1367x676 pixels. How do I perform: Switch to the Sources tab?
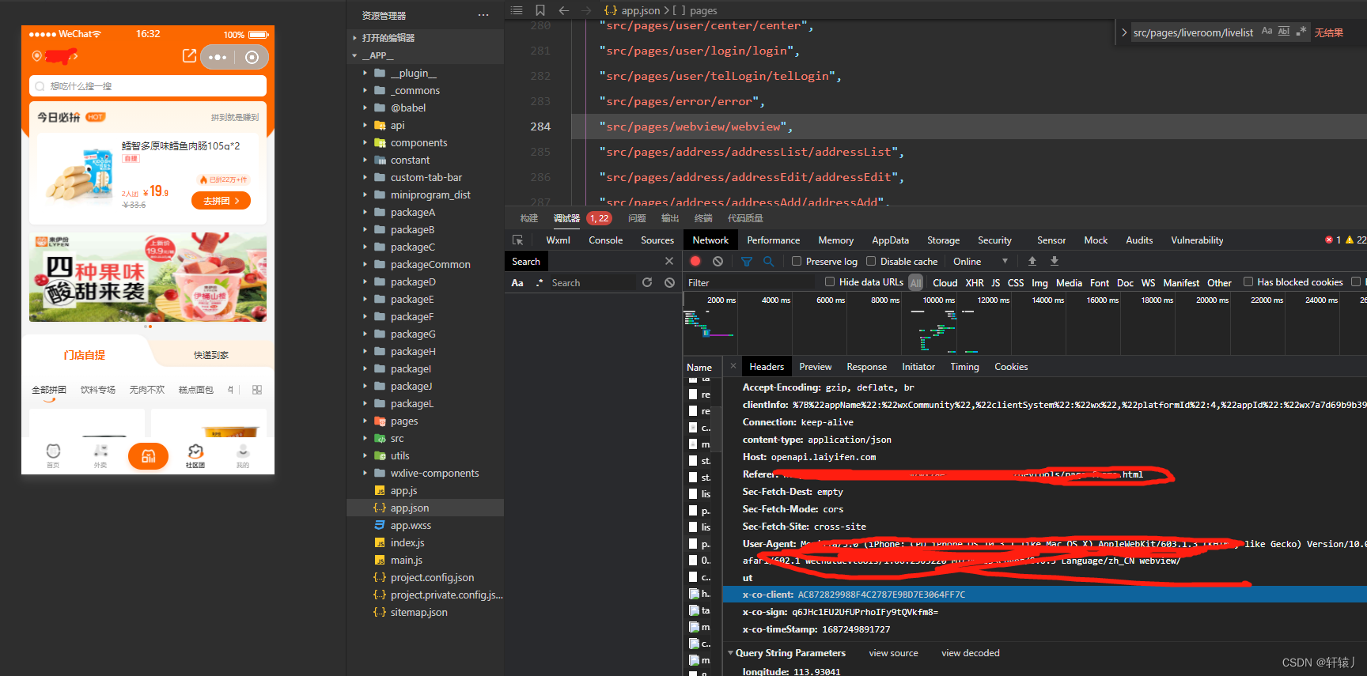click(x=657, y=240)
